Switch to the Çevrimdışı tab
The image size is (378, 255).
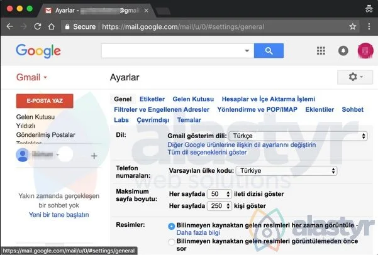coord(153,120)
